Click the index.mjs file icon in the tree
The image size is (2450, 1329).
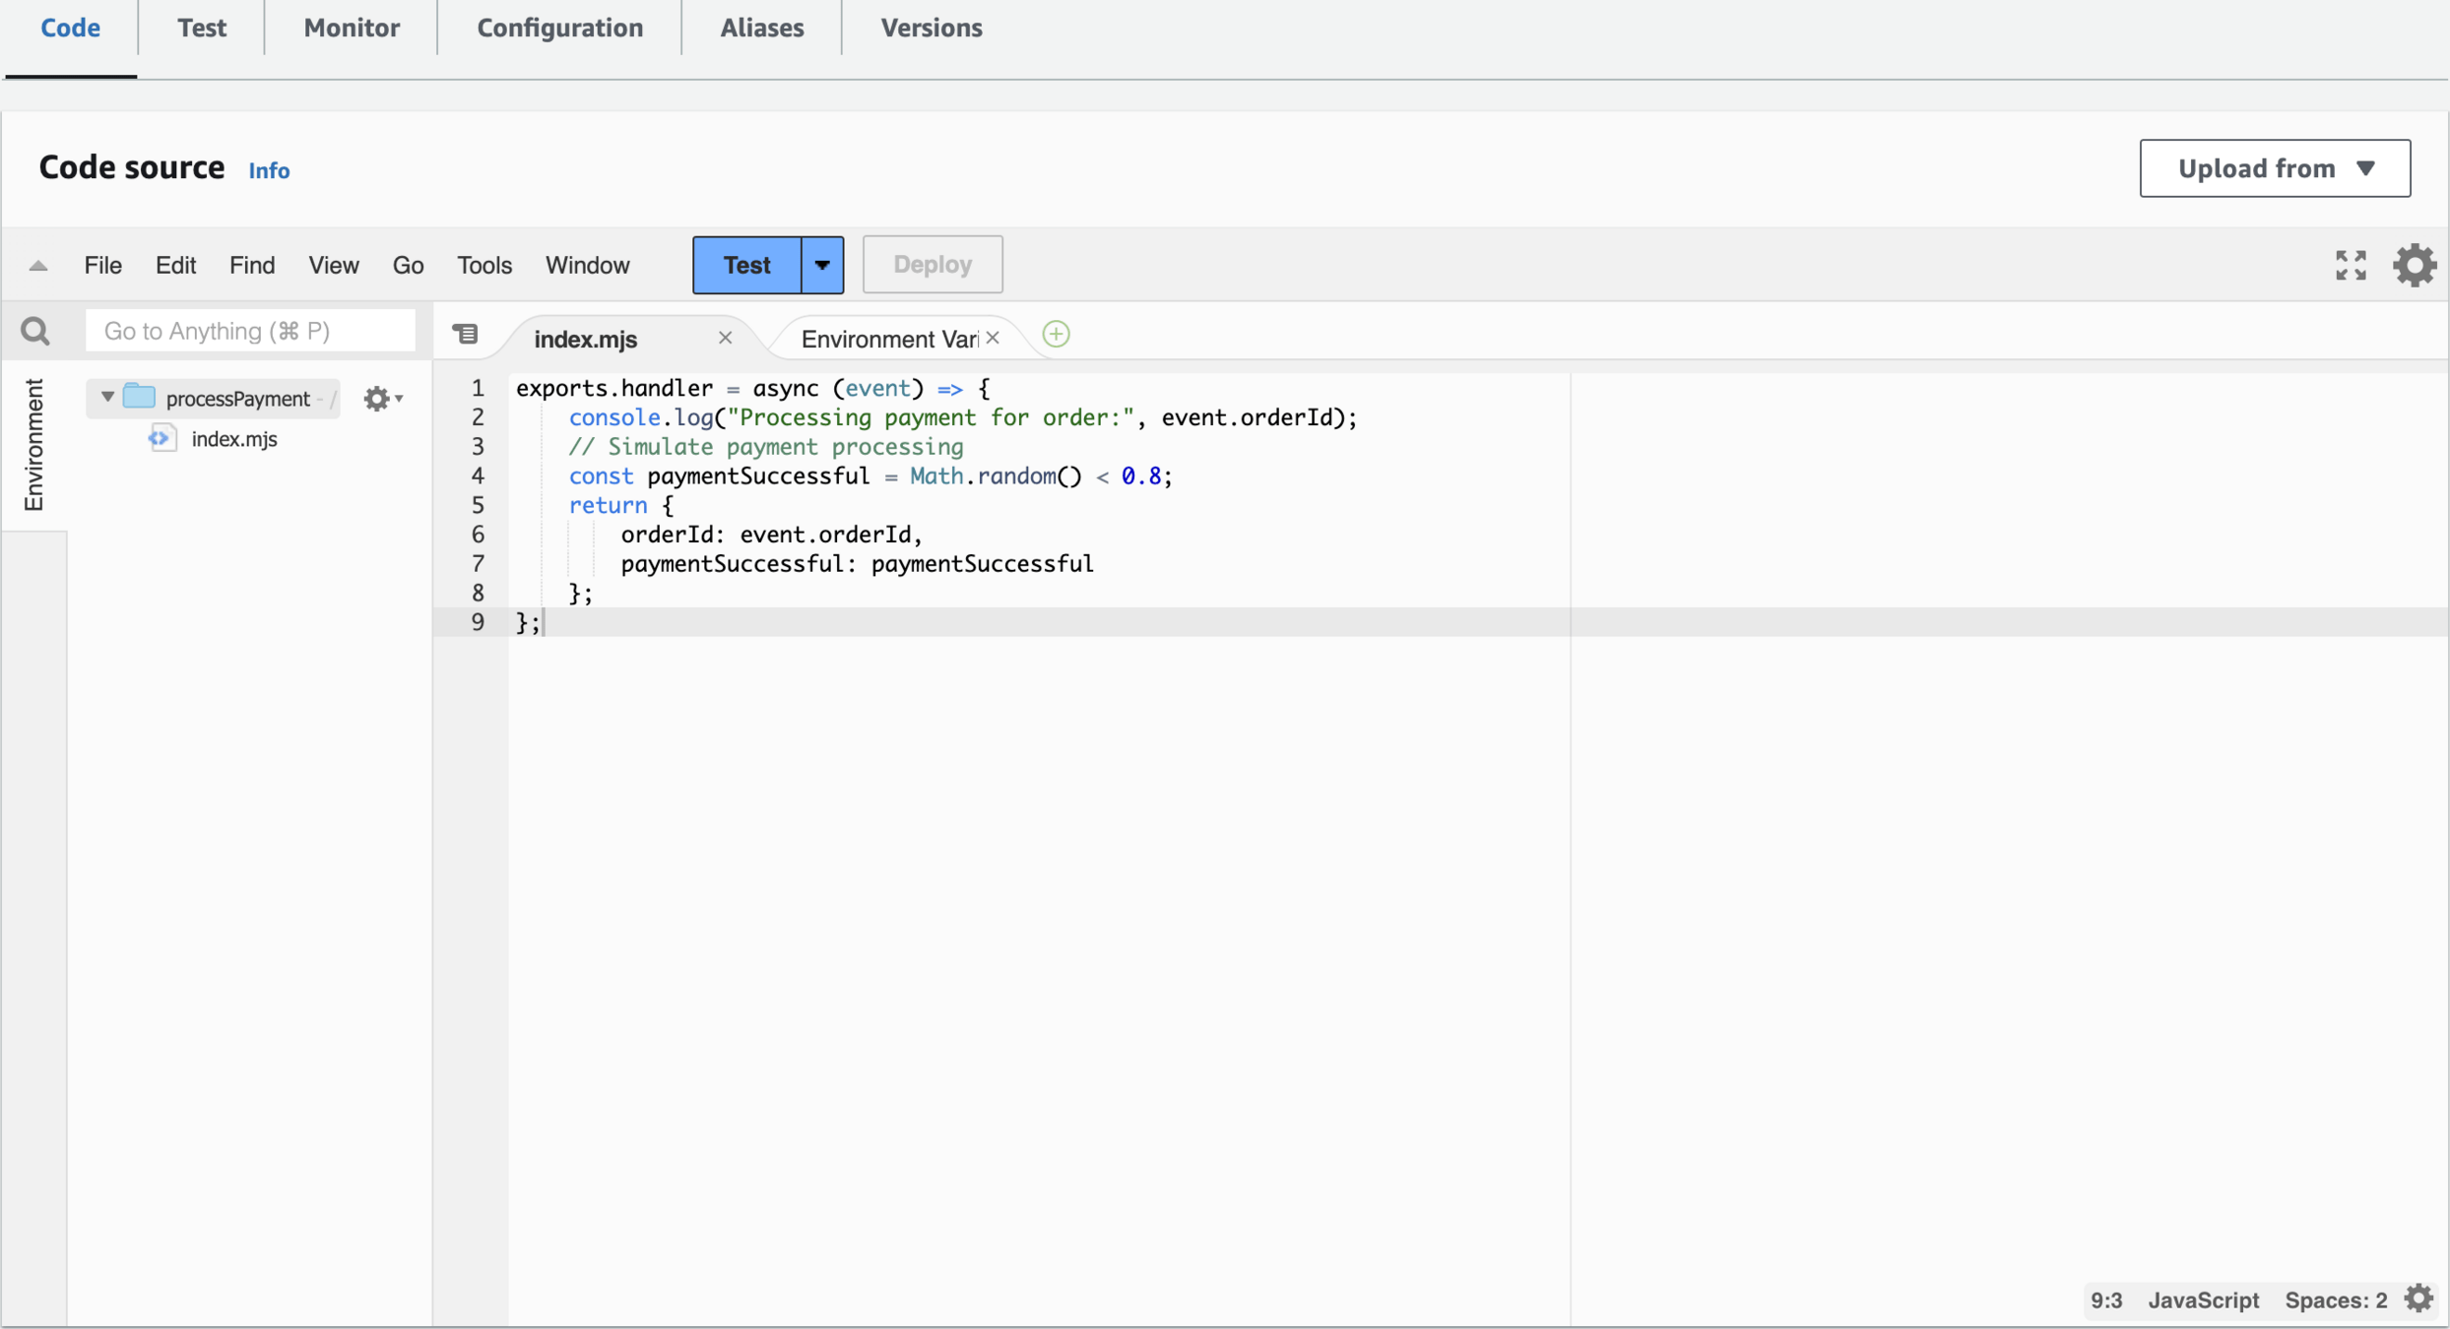coord(161,439)
